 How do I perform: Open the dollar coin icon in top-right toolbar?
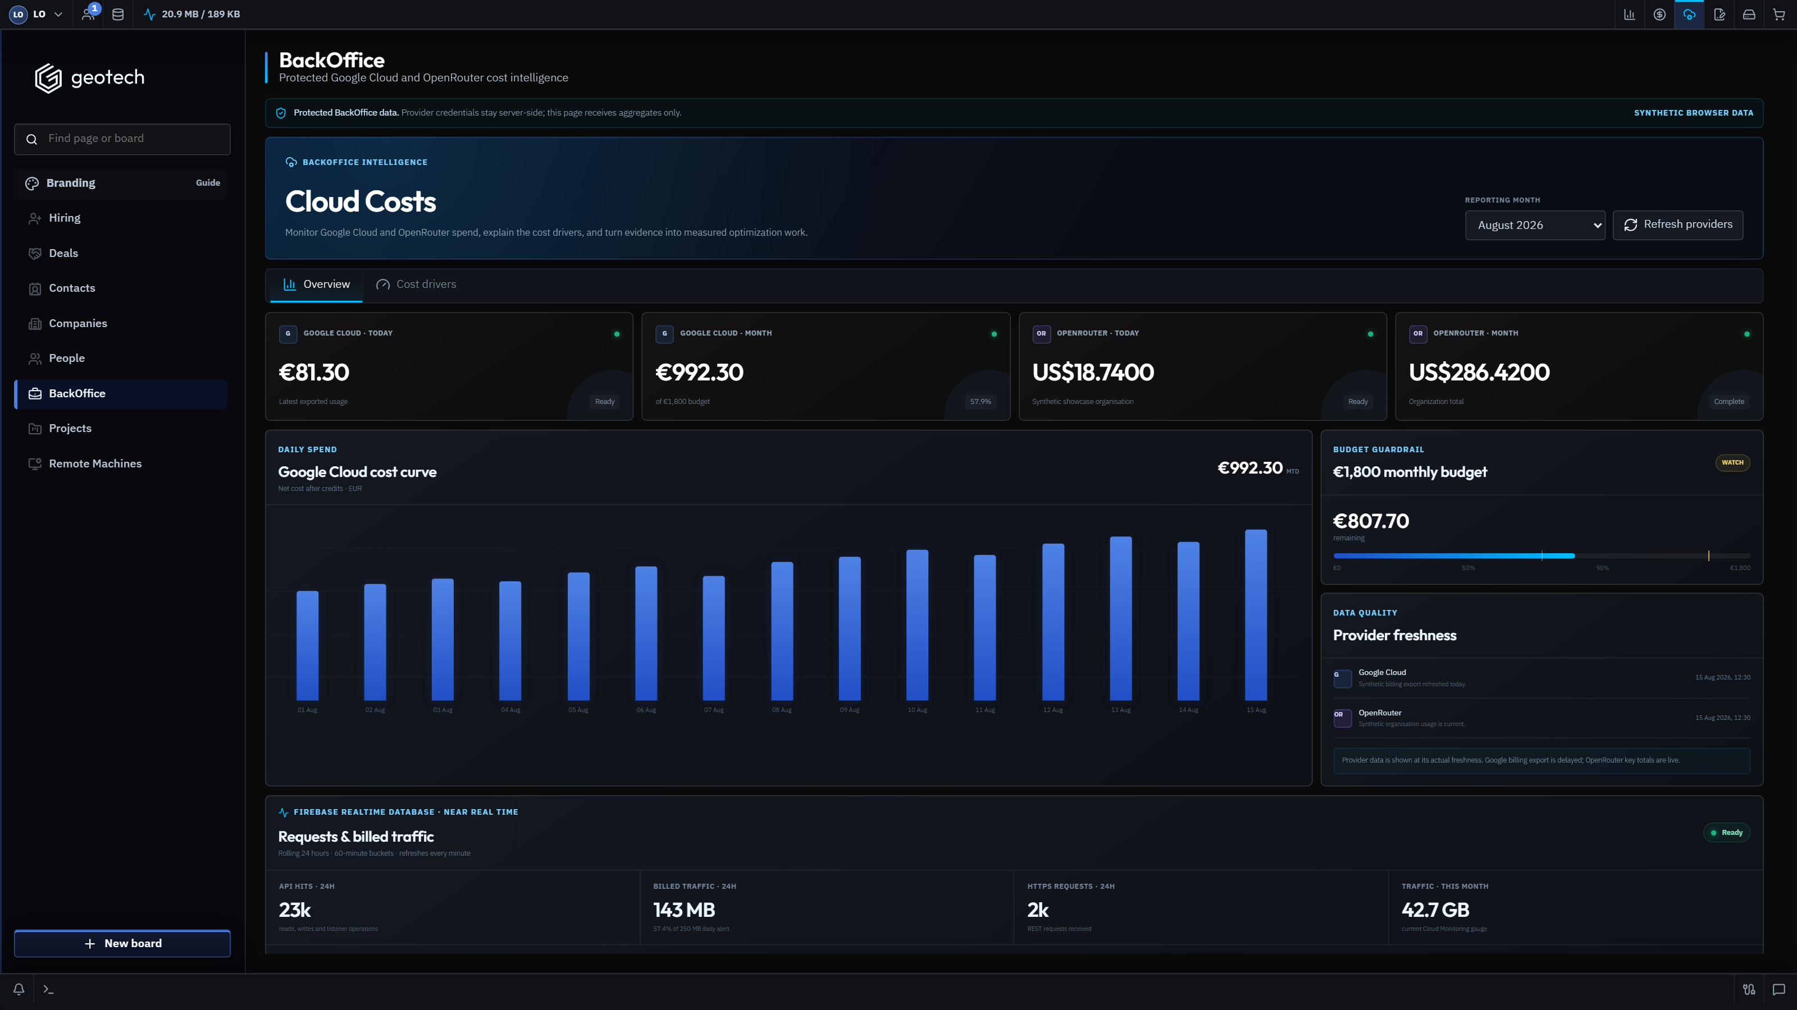coord(1659,14)
